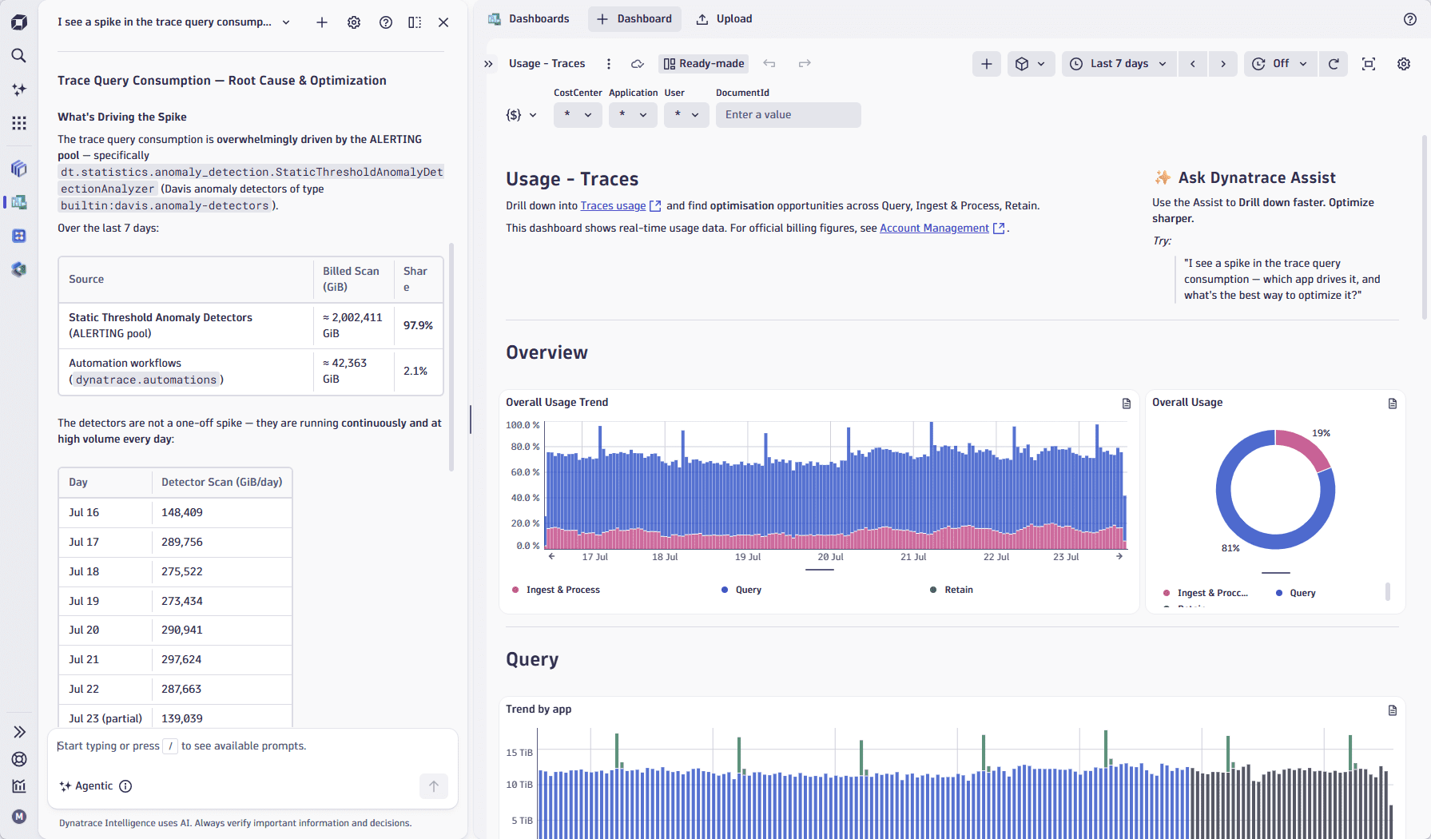This screenshot has height=839, width=1431.
Task: Open new Dashboard tab button
Action: 634,19
